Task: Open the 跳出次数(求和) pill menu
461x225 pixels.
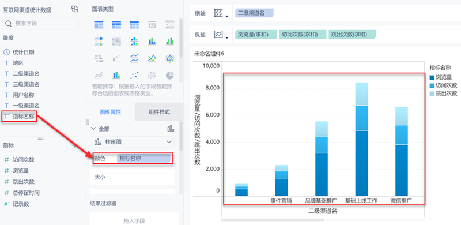Action: click(x=352, y=35)
